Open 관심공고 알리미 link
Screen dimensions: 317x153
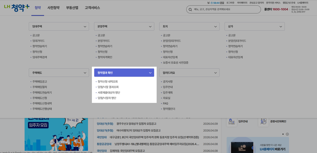257,3
